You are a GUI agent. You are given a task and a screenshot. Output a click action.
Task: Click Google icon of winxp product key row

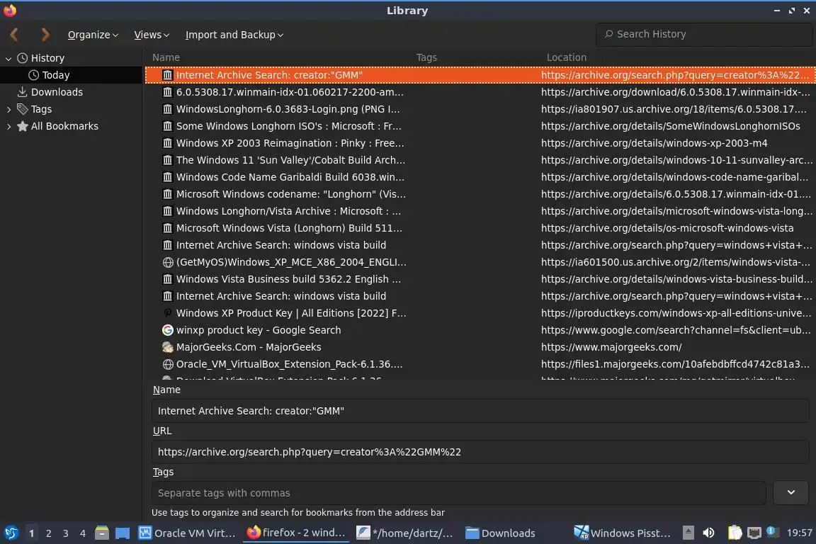pyautogui.click(x=168, y=331)
